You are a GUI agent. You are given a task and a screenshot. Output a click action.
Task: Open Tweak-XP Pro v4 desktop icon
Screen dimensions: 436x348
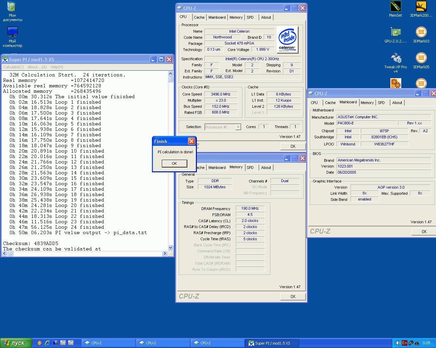tap(395, 63)
